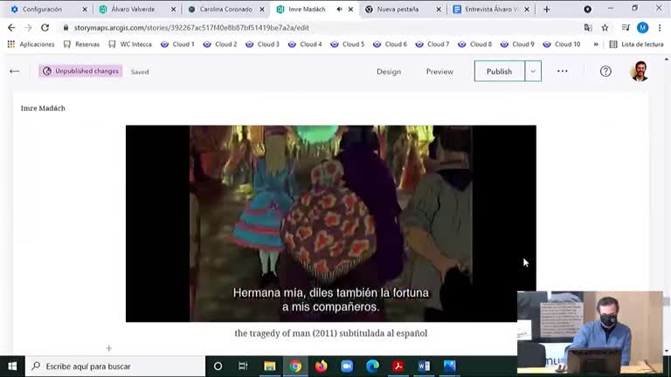Open the media control icon
Screen dimensions: 671x377
626,28
